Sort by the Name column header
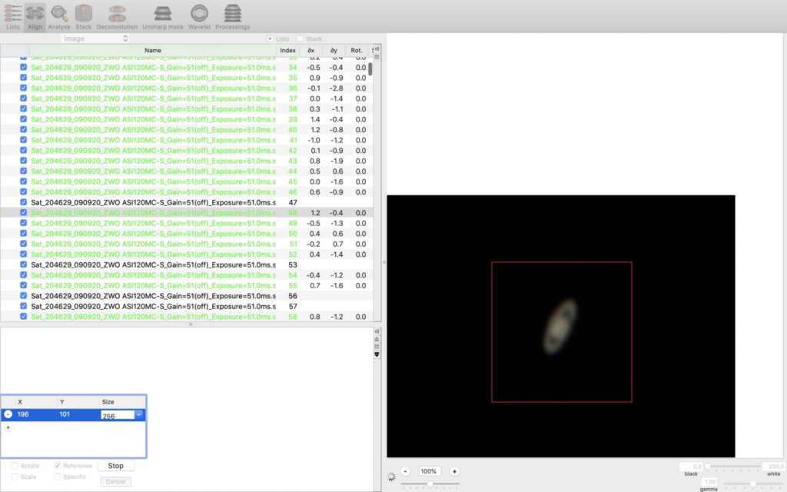This screenshot has width=787, height=492. point(153,50)
